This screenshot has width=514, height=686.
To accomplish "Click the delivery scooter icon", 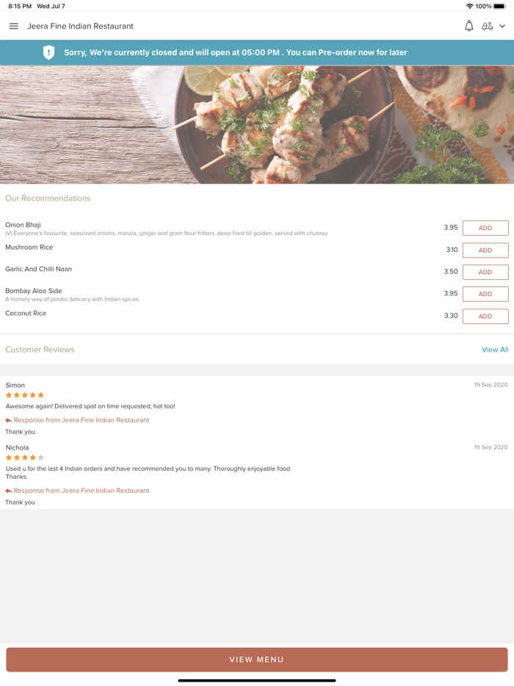I will pos(488,26).
